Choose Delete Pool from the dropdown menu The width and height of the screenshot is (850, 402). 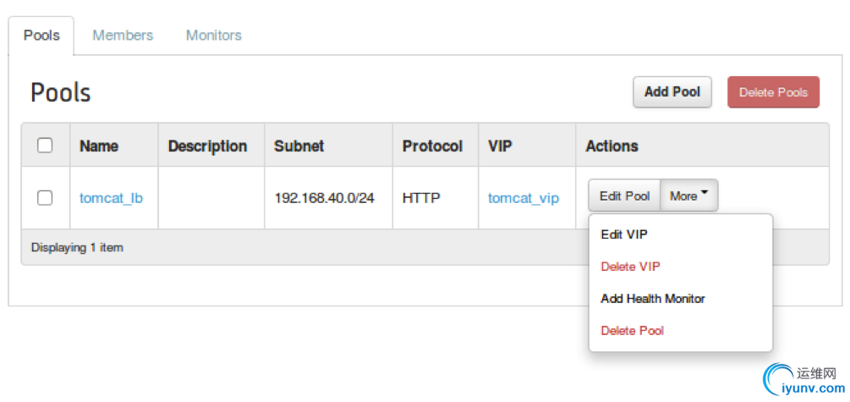tap(632, 331)
